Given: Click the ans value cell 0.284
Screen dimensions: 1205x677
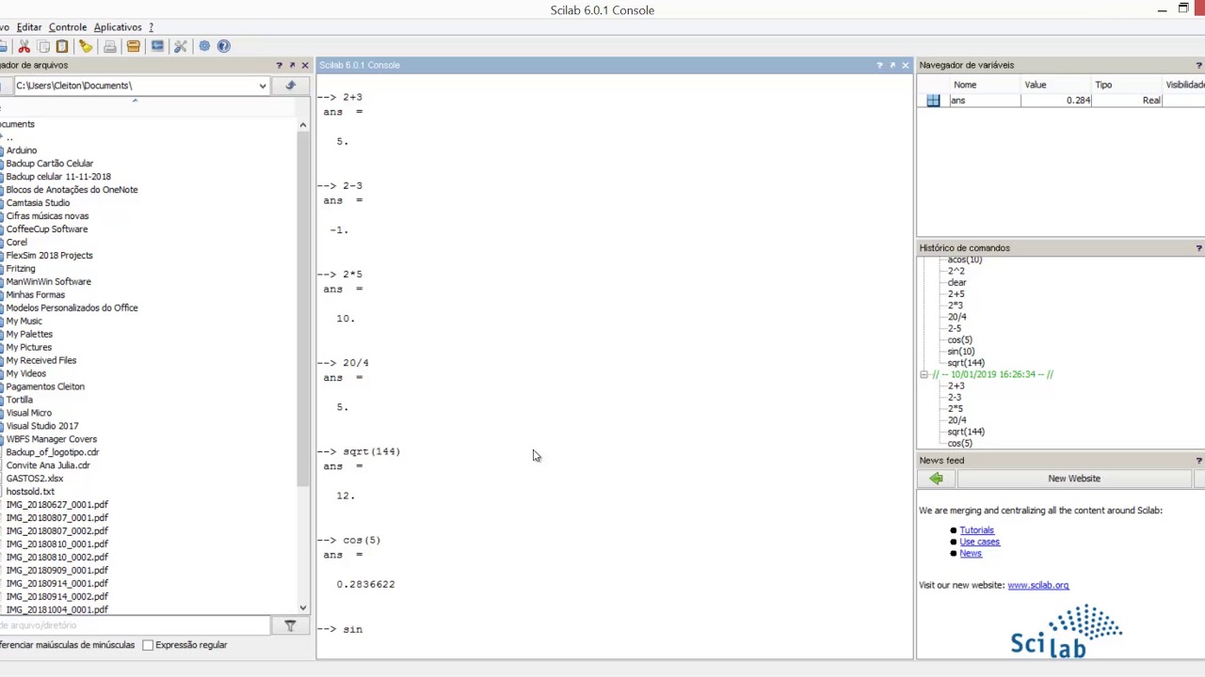Looking at the screenshot, I should tap(1056, 101).
